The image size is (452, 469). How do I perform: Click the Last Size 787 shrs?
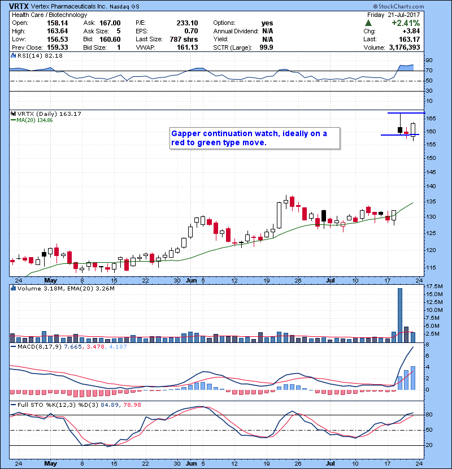[x=184, y=39]
